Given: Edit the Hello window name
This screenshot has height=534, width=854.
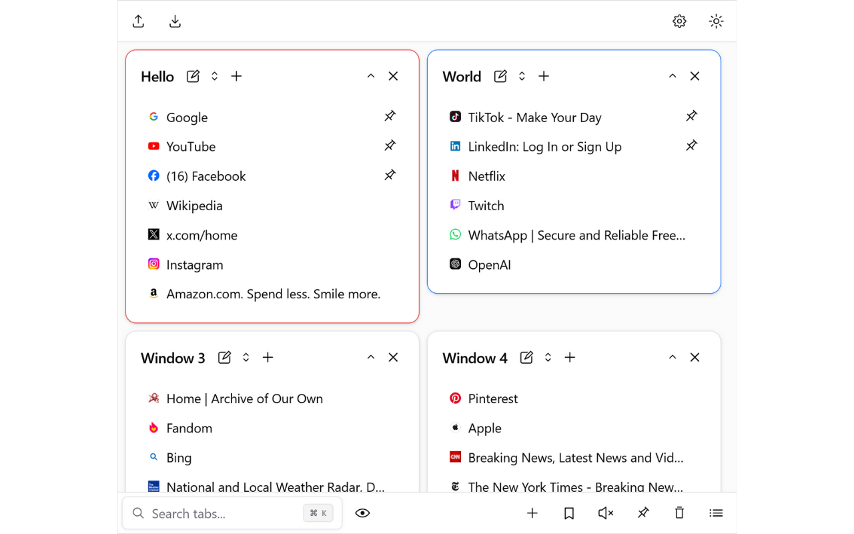Looking at the screenshot, I should tap(193, 76).
